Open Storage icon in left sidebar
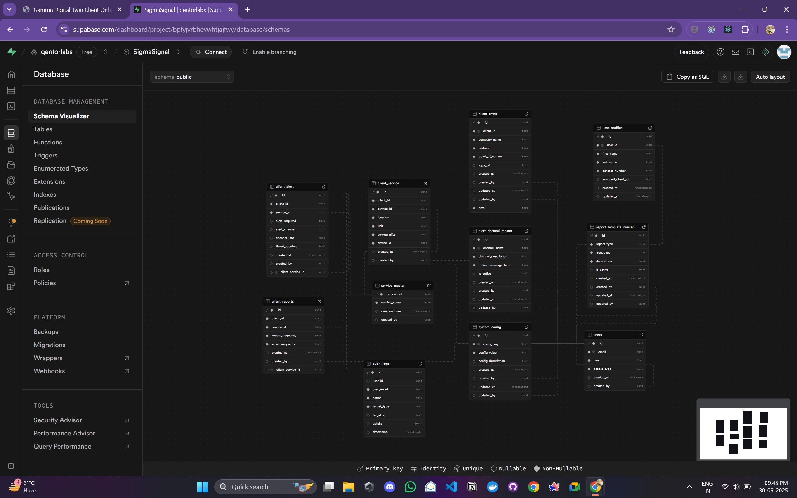The height and width of the screenshot is (498, 797). point(11,165)
